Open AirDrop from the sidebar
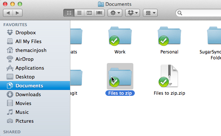 35,59
